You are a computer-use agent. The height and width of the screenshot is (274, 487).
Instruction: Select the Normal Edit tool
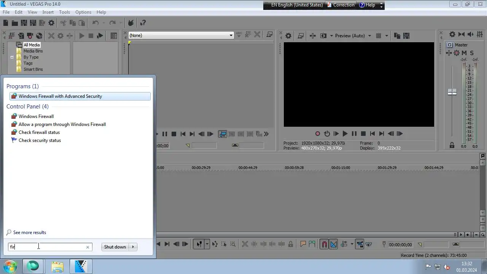pyautogui.click(x=199, y=244)
